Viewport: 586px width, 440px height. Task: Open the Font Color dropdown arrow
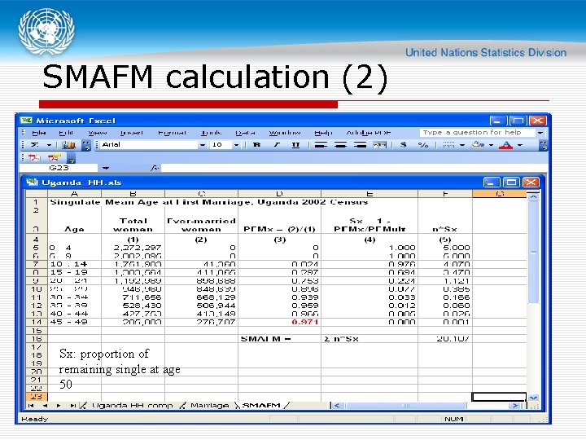(520, 145)
